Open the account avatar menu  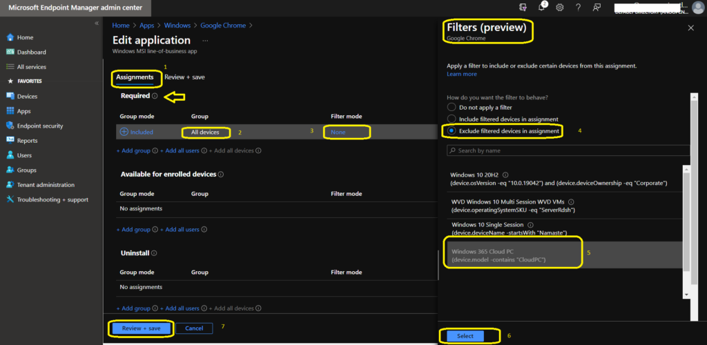click(697, 7)
